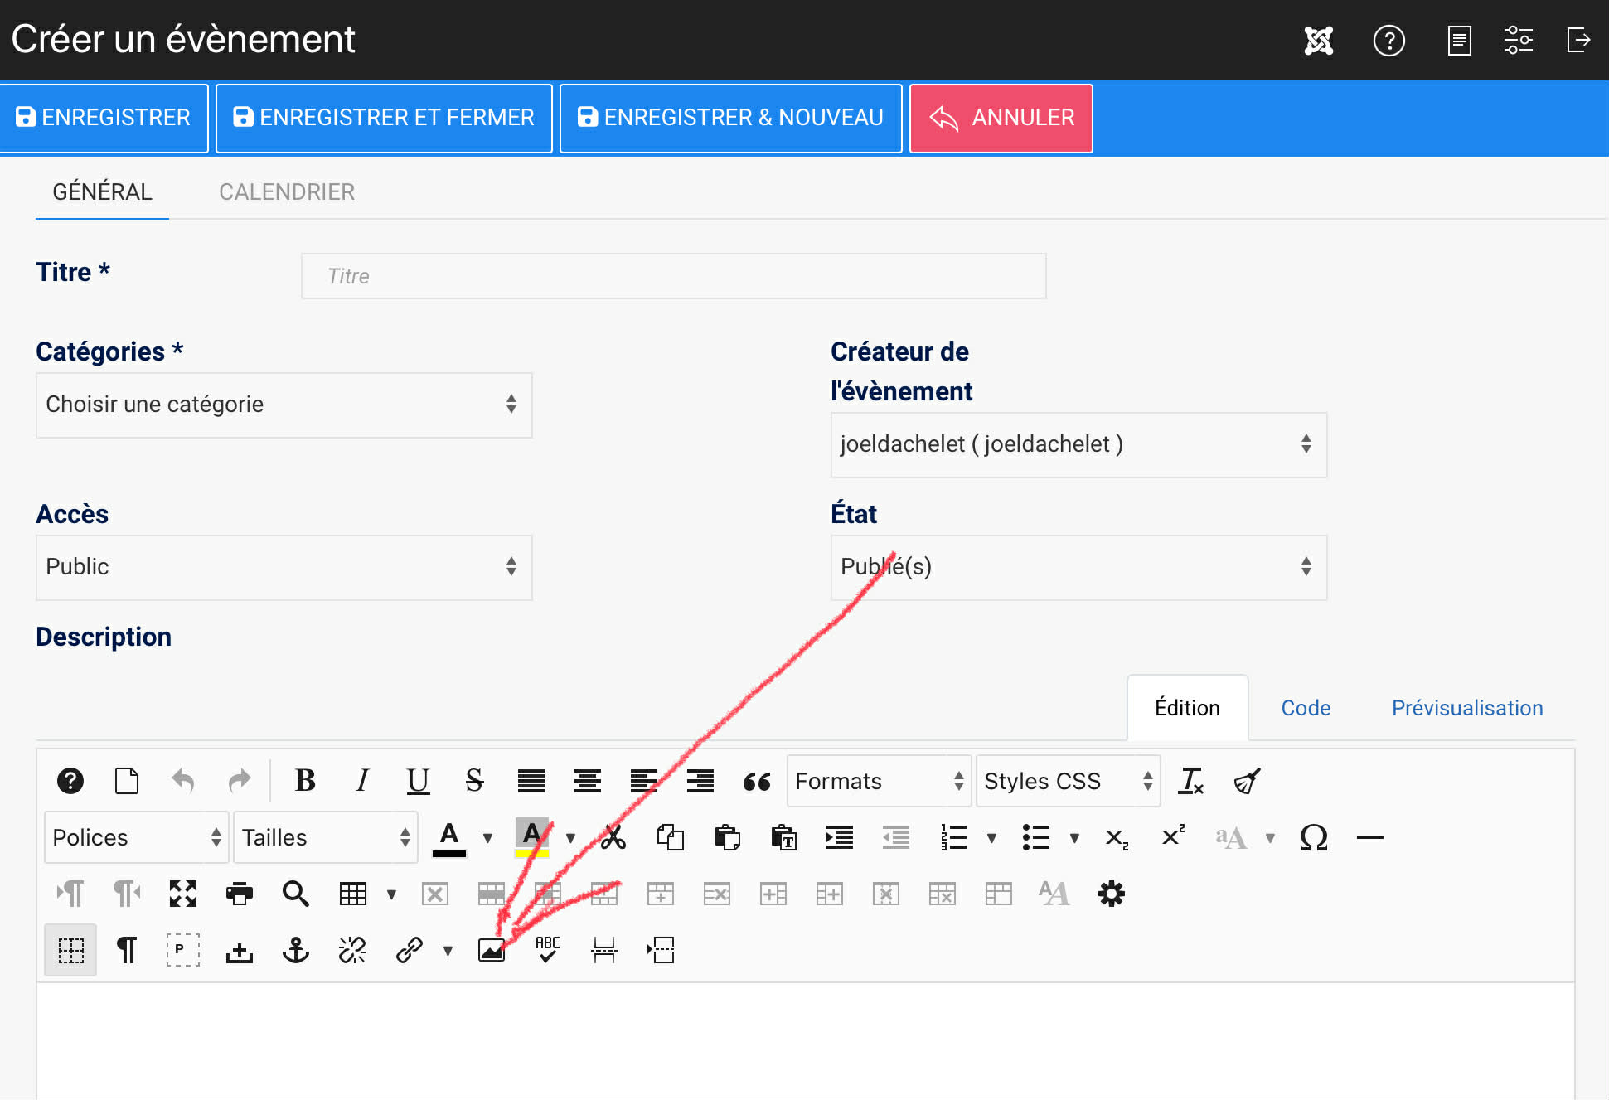Click the print icon in editor

(239, 894)
